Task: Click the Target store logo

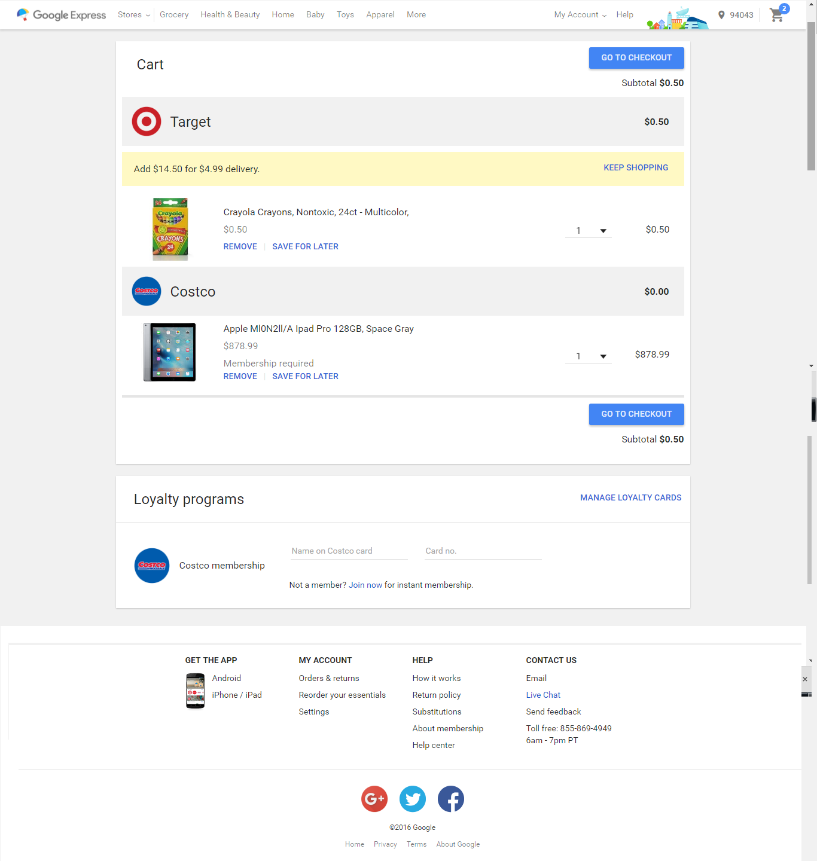Action: tap(147, 121)
